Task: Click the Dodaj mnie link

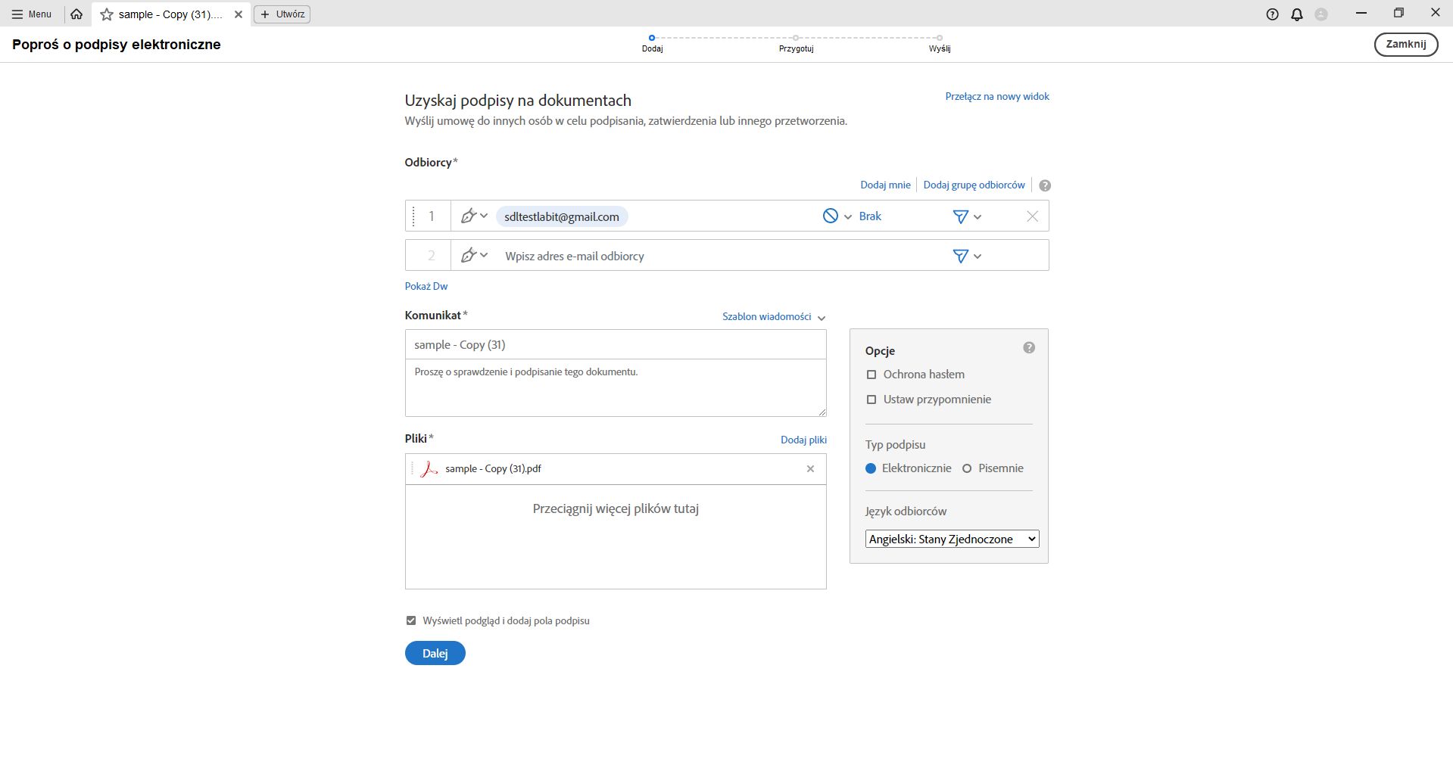Action: click(885, 185)
